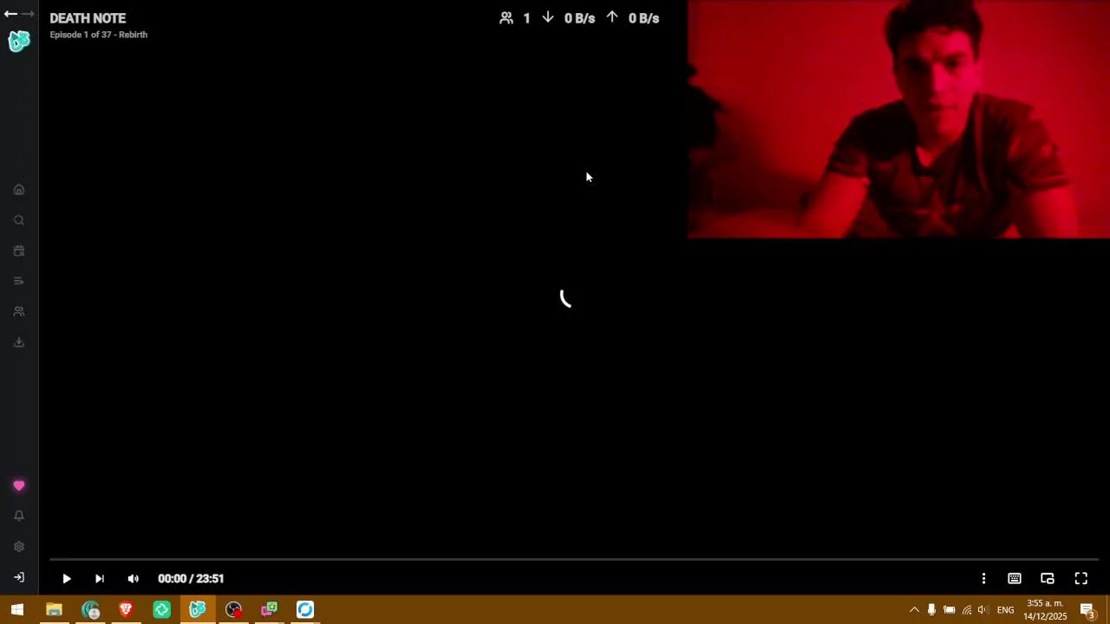Open the three-dot player options menu
The image size is (1110, 624).
tap(983, 578)
